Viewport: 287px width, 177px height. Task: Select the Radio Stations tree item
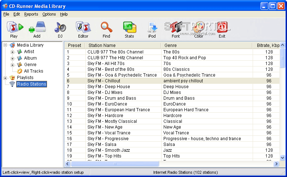(32, 84)
